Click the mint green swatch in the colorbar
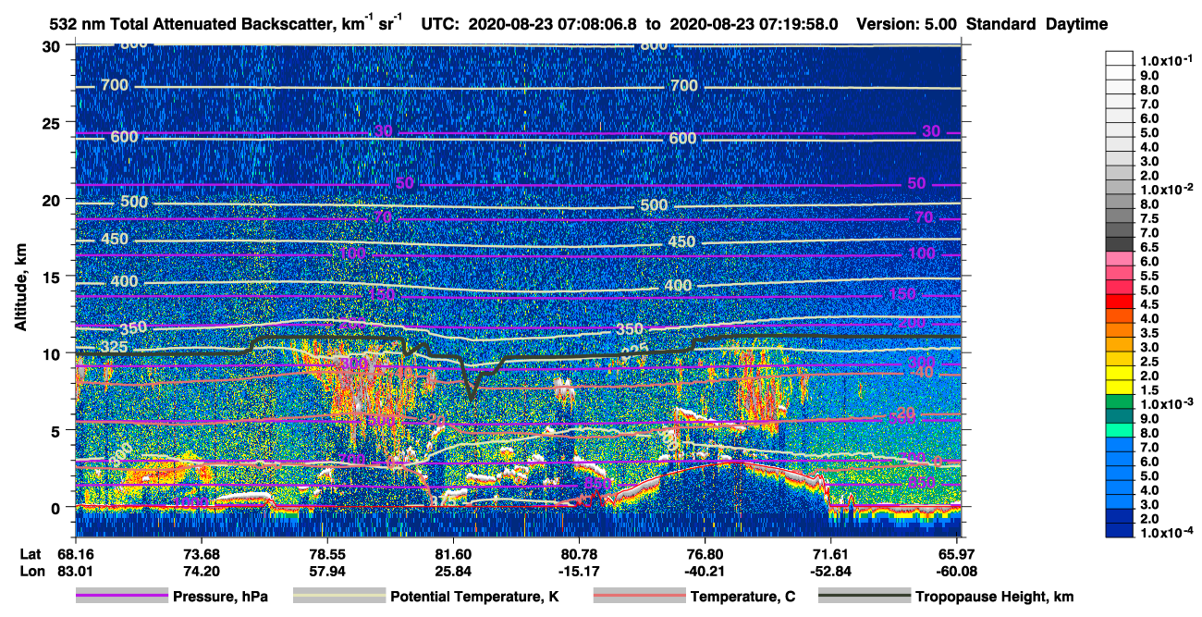 tap(1120, 432)
